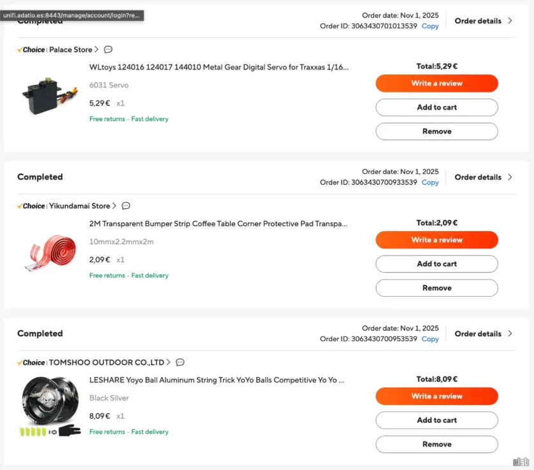Select the Choice badge beside Yikundamai Store
The image size is (534, 470).
(x=31, y=206)
